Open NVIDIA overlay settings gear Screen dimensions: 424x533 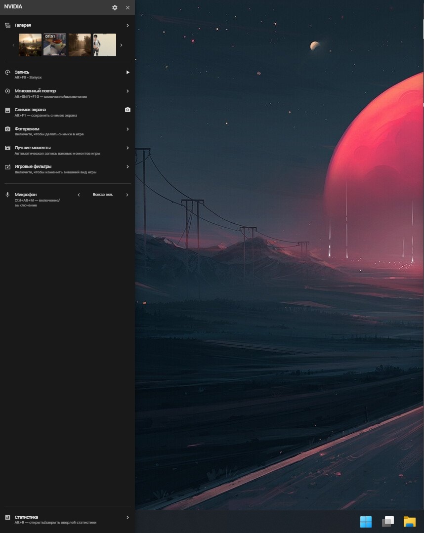tap(115, 7)
